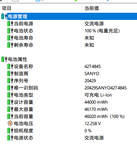
Task: Select the 电池属性 section header
Action: [x=18, y=59]
